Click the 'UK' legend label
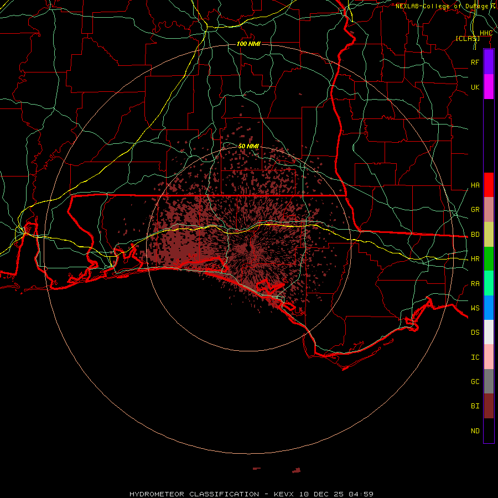This screenshot has width=498, height=498. (x=475, y=87)
